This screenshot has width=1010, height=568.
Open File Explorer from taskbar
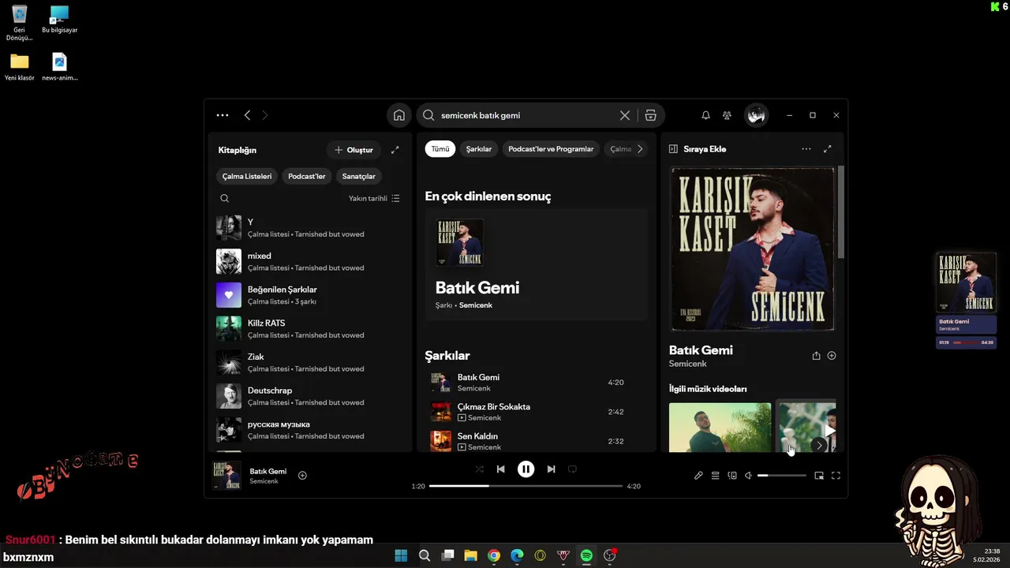(470, 555)
